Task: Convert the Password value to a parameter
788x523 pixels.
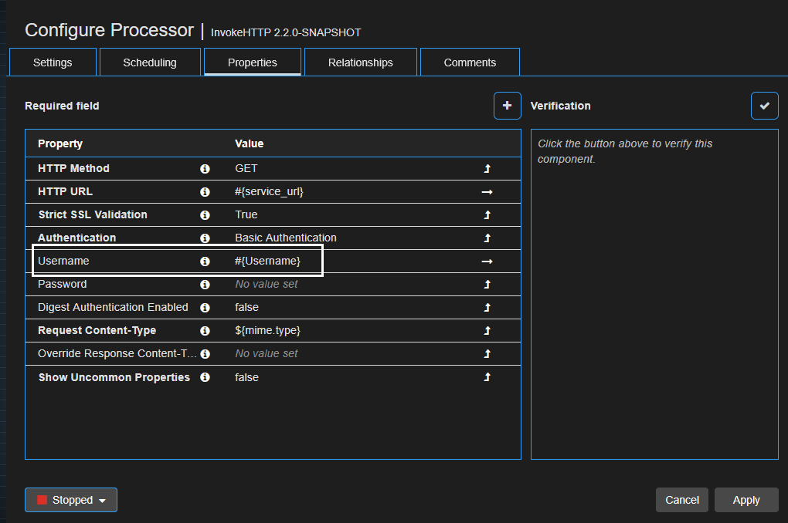Action: coord(487,284)
